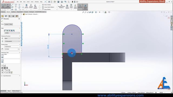Viewport: 173px width, 97px height.
Task: Expand the Dual Dimension section
Action: point(20,76)
